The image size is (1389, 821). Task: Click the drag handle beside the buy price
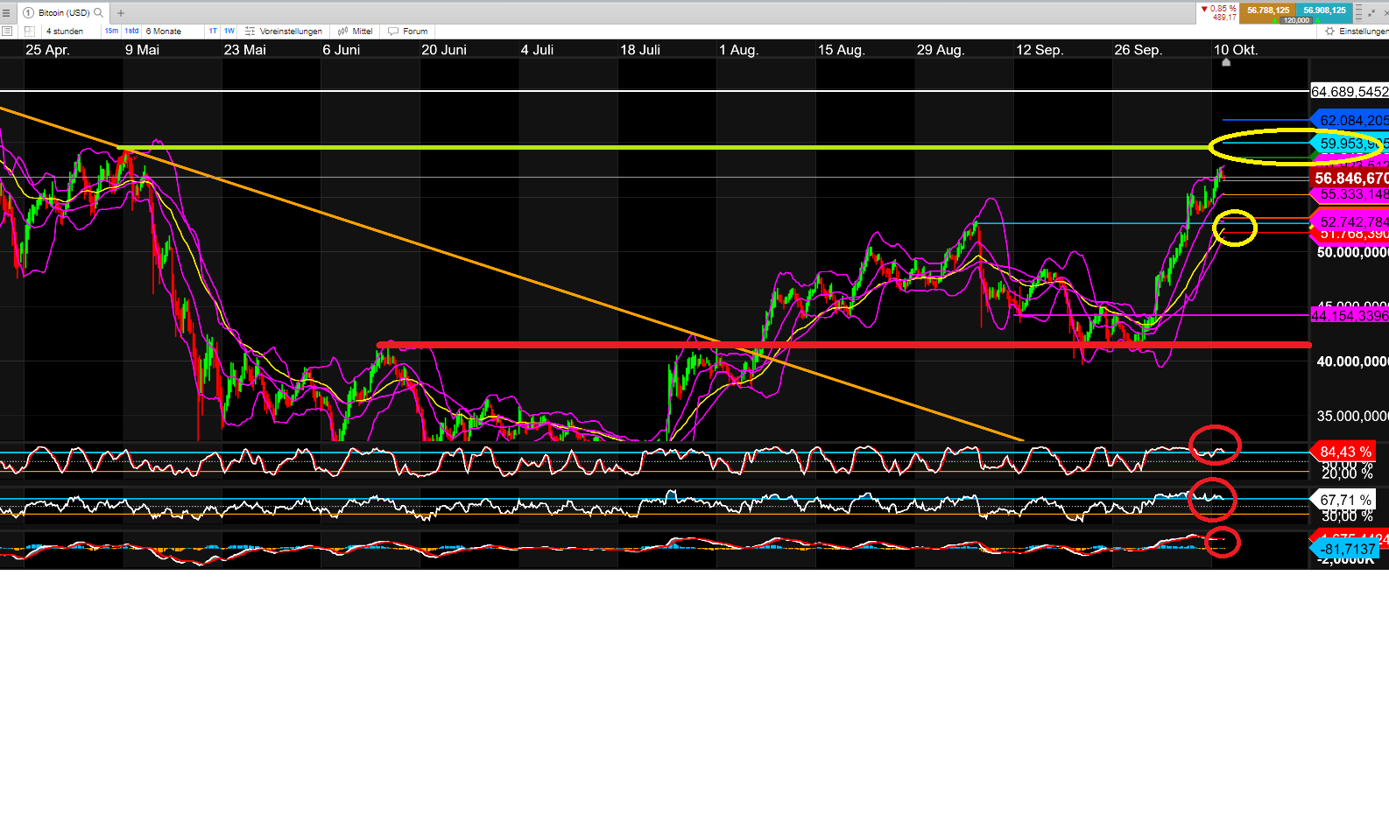(x=1359, y=12)
